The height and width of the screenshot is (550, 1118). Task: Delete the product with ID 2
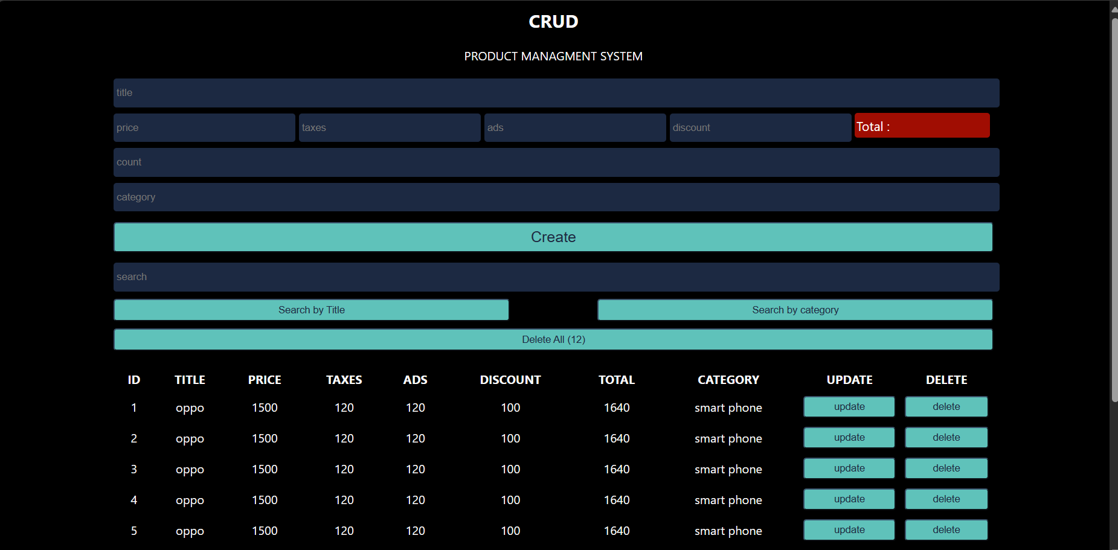[946, 438]
